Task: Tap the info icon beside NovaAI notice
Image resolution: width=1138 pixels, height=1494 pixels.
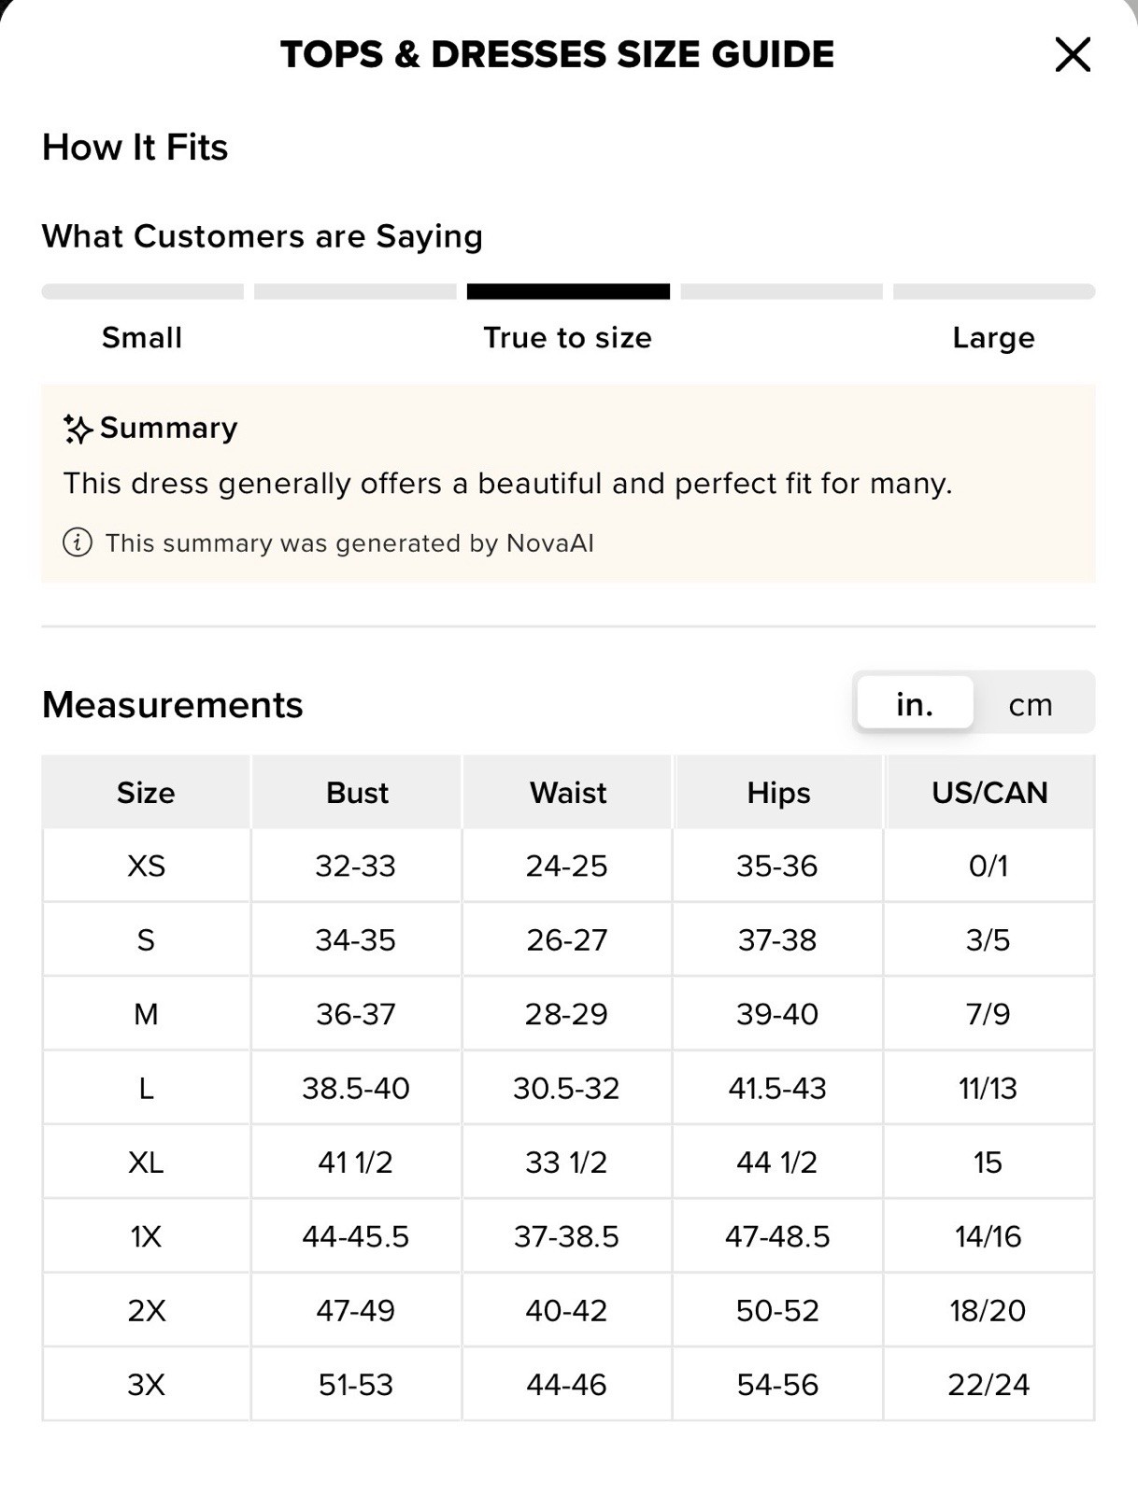Action: pyautogui.click(x=78, y=543)
